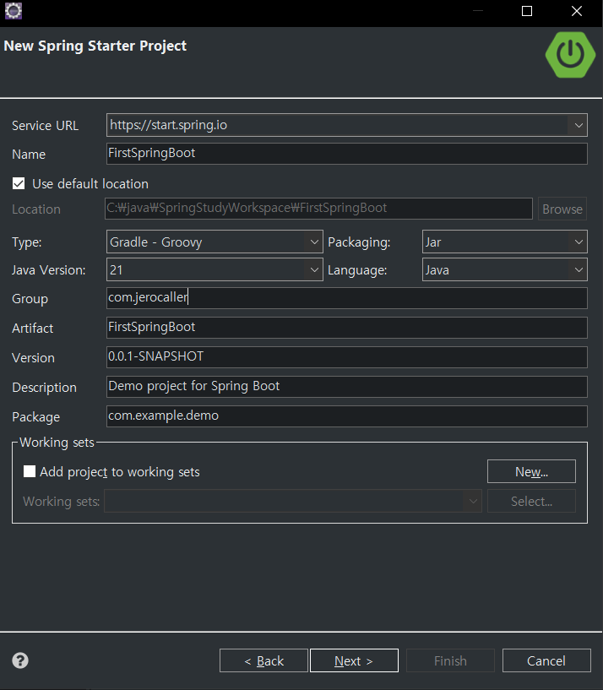Cancel the project wizard
The height and width of the screenshot is (690, 603).
[x=546, y=660]
